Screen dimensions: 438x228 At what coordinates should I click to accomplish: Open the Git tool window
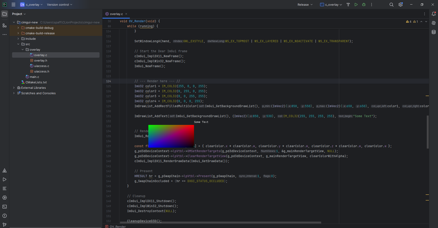4,225
